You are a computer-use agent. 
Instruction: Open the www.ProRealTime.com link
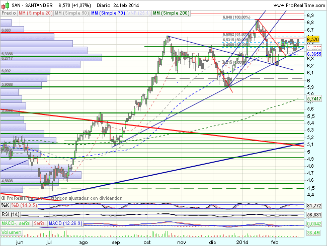click(299, 6)
